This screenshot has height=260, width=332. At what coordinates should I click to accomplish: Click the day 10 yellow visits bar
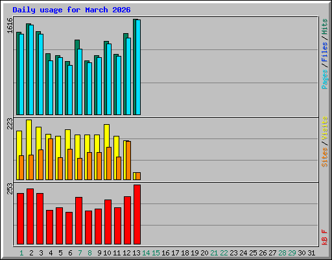point(106,152)
